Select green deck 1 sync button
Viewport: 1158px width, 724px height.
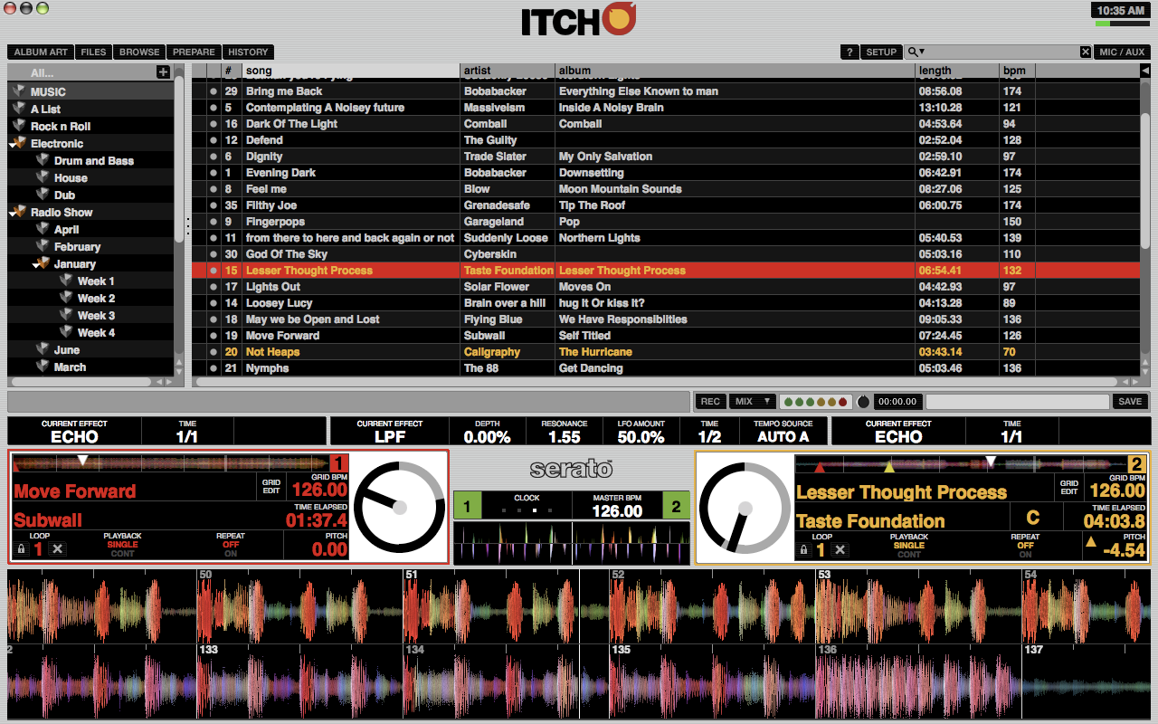(467, 507)
